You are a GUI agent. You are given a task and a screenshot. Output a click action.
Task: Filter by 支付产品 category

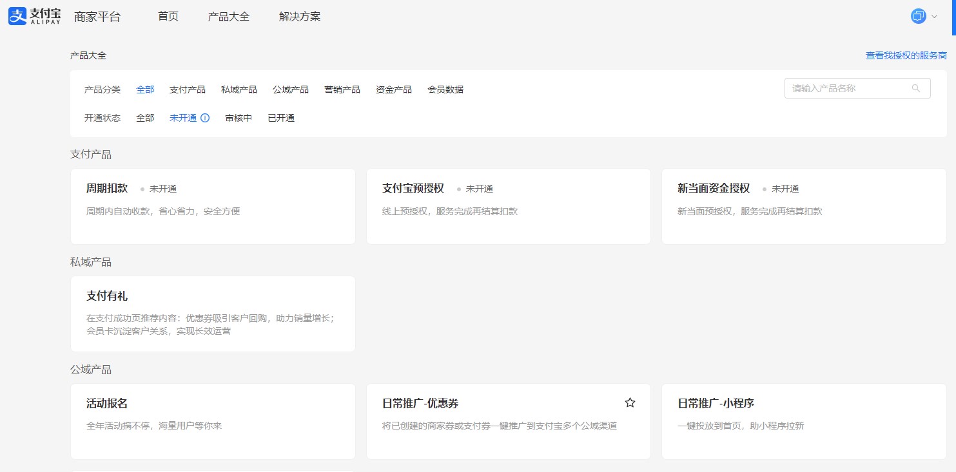188,90
